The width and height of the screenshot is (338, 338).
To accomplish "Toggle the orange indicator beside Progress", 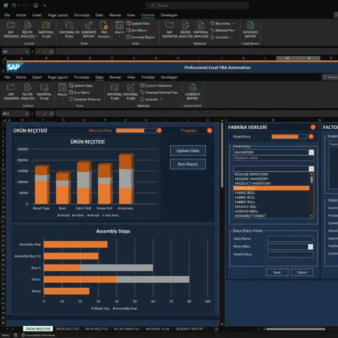I will click(x=210, y=131).
